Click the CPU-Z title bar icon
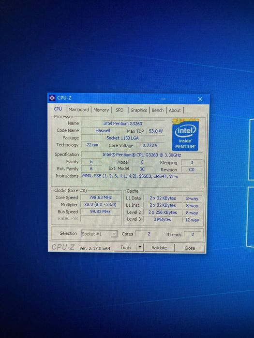Image resolution: width=254 pixels, height=338 pixels. coord(52,98)
